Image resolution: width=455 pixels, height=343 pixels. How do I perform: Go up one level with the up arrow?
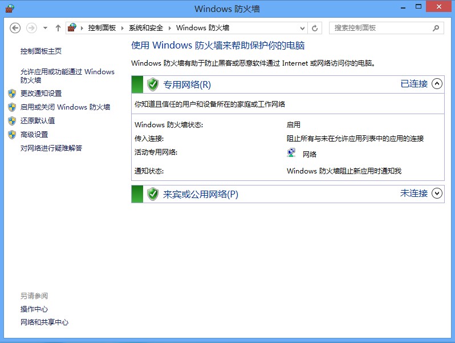(x=58, y=28)
